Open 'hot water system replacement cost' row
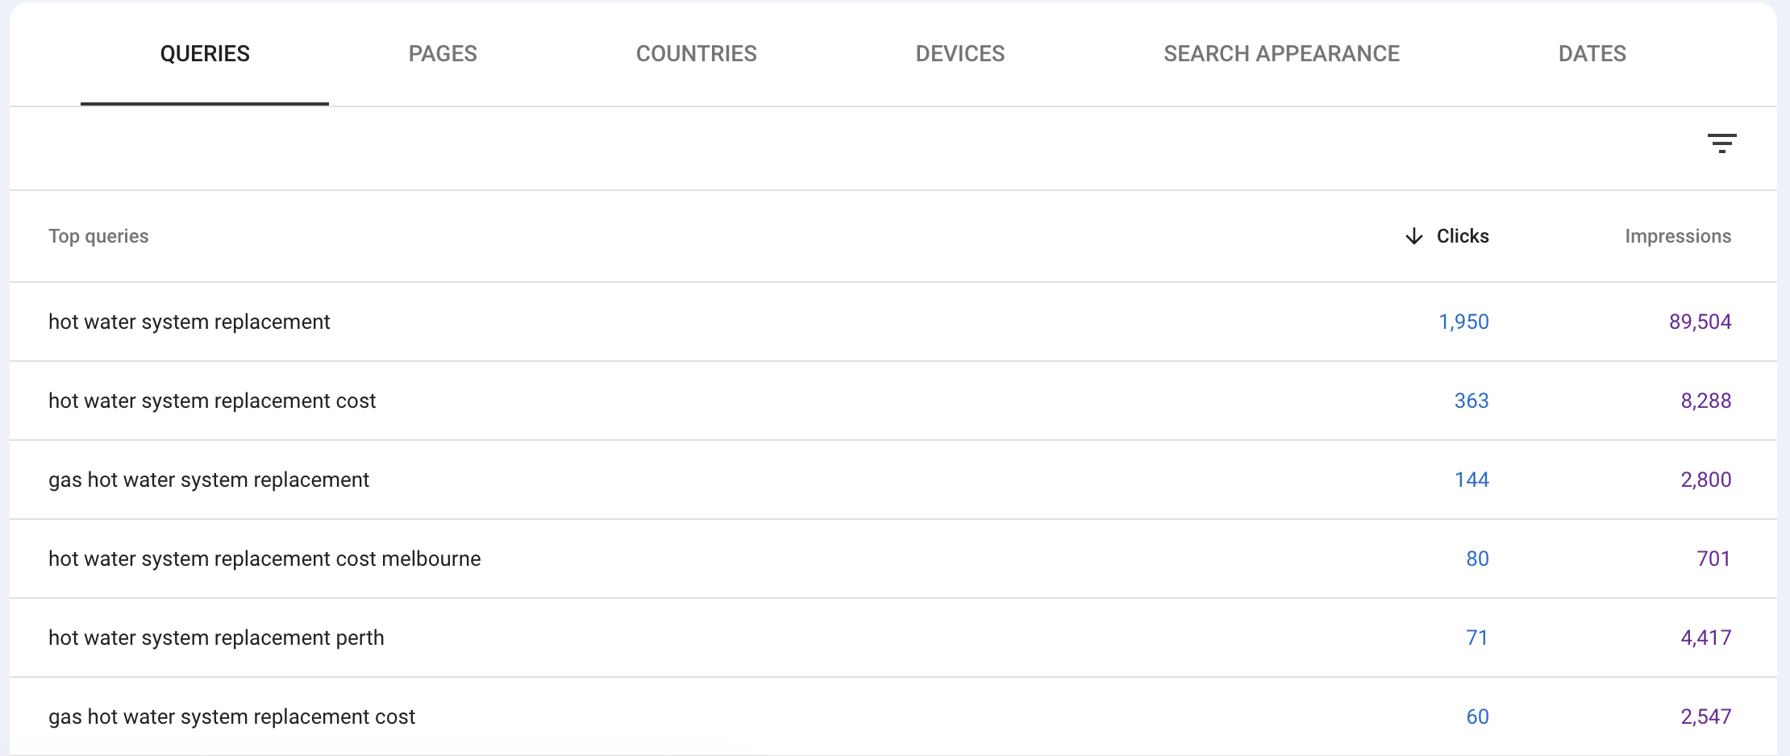 (893, 401)
